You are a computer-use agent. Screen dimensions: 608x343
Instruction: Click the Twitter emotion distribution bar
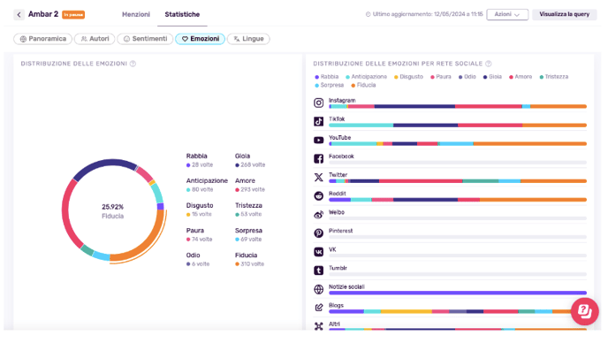[x=458, y=181]
